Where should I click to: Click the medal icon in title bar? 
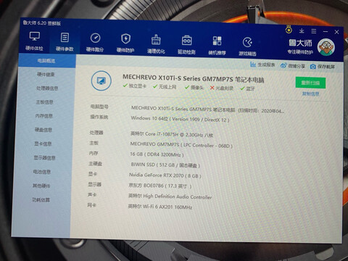tap(289, 30)
